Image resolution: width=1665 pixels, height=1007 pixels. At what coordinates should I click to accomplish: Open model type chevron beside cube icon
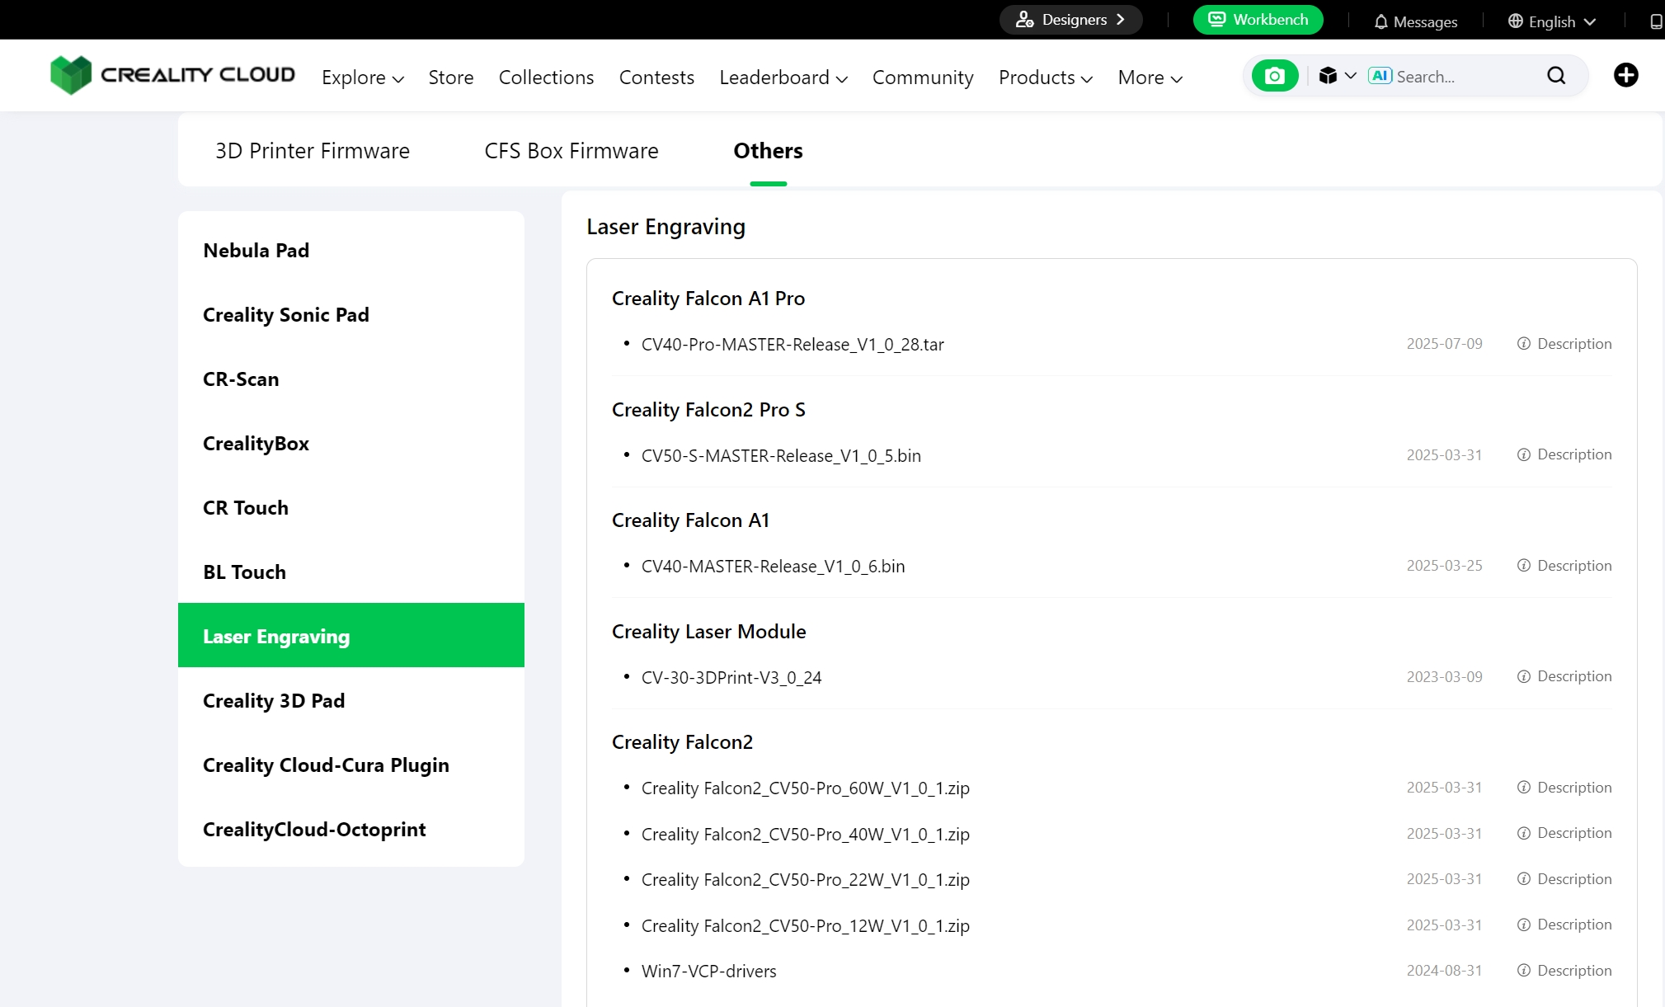point(1350,76)
